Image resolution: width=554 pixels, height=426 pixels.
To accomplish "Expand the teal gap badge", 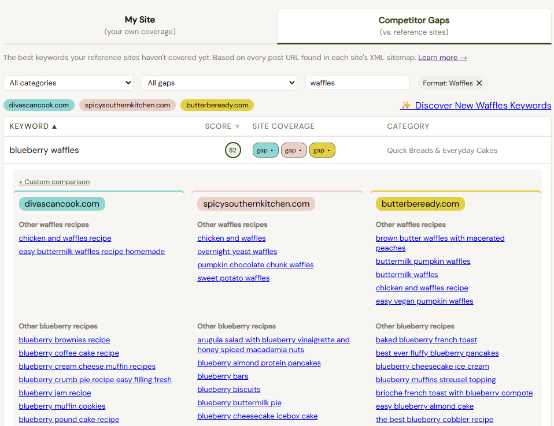I will pos(265,150).
